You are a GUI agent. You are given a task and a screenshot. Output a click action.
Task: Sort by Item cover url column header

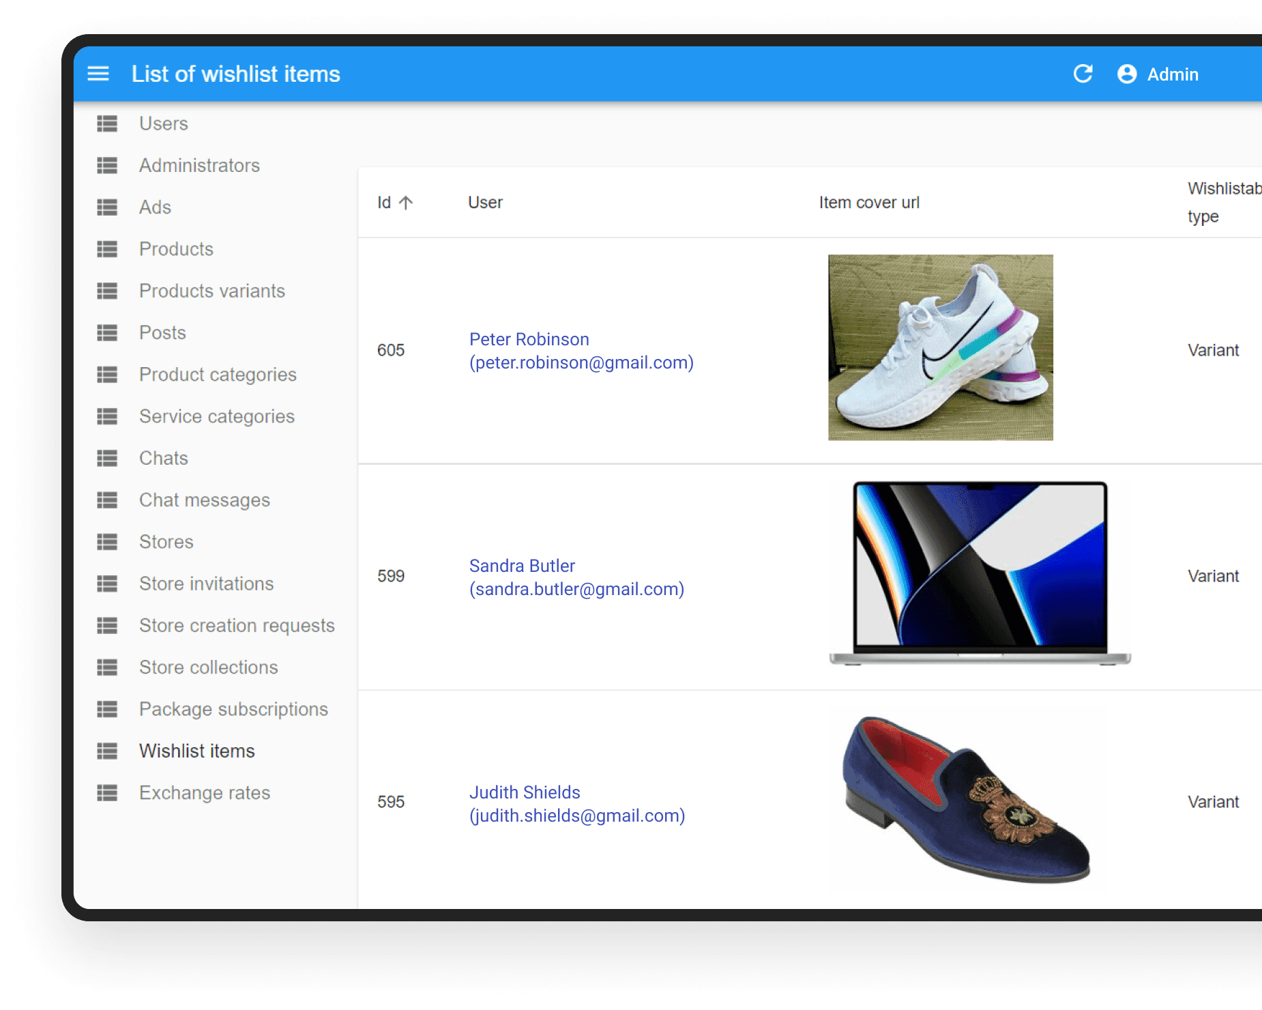coord(869,203)
